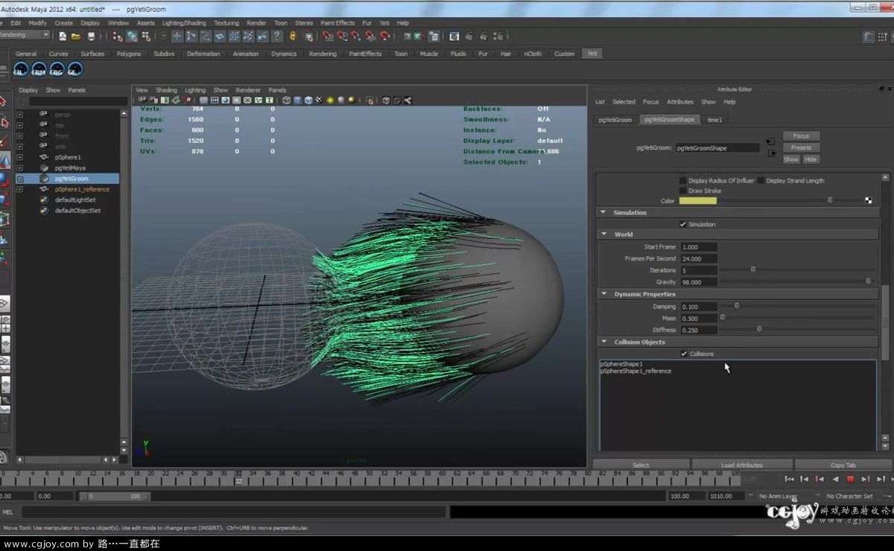Click the Stiffness slider handle
This screenshot has width=894, height=551.
point(759,330)
